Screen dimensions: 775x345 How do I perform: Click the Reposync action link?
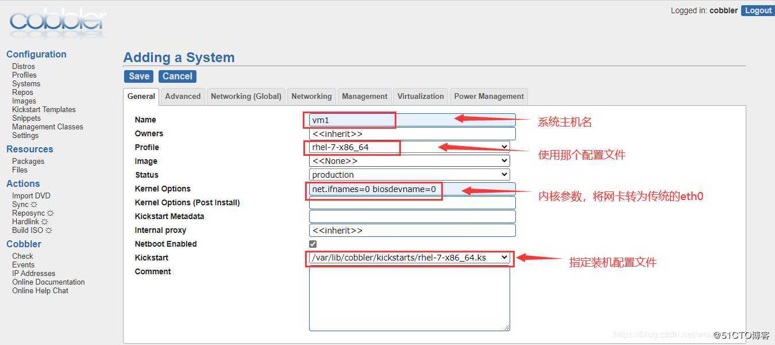pyautogui.click(x=29, y=213)
